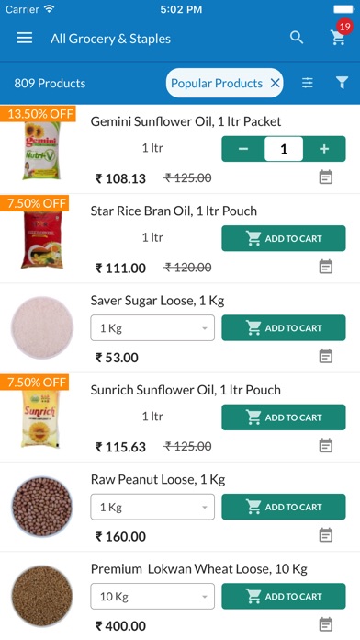Open the Gemini Sunflower Oil product image
360x640 pixels.
41,150
